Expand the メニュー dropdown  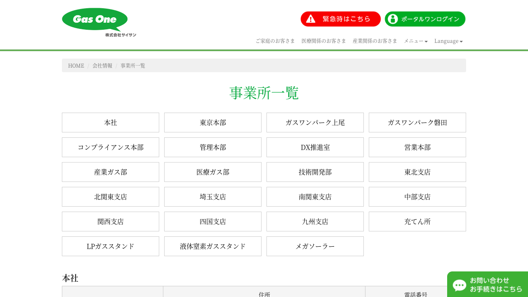coord(415,41)
